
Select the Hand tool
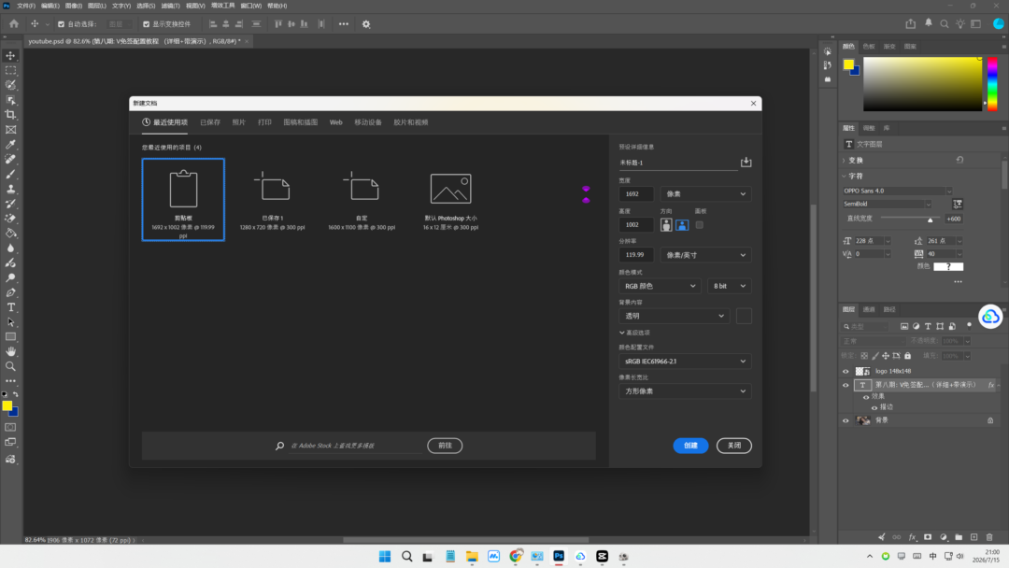click(11, 351)
